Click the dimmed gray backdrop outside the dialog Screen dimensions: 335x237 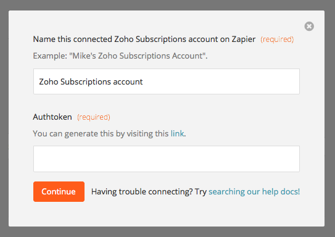pos(4,118)
